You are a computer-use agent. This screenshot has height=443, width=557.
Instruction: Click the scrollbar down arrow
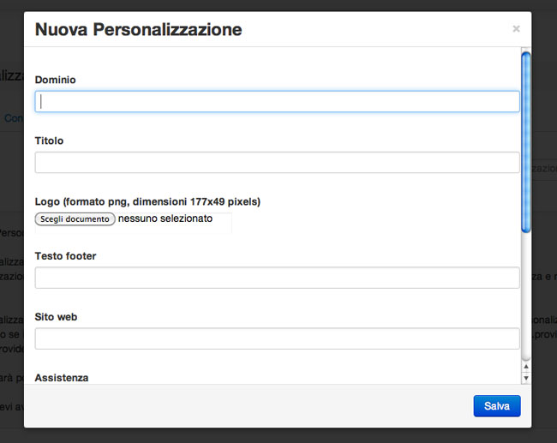click(526, 377)
